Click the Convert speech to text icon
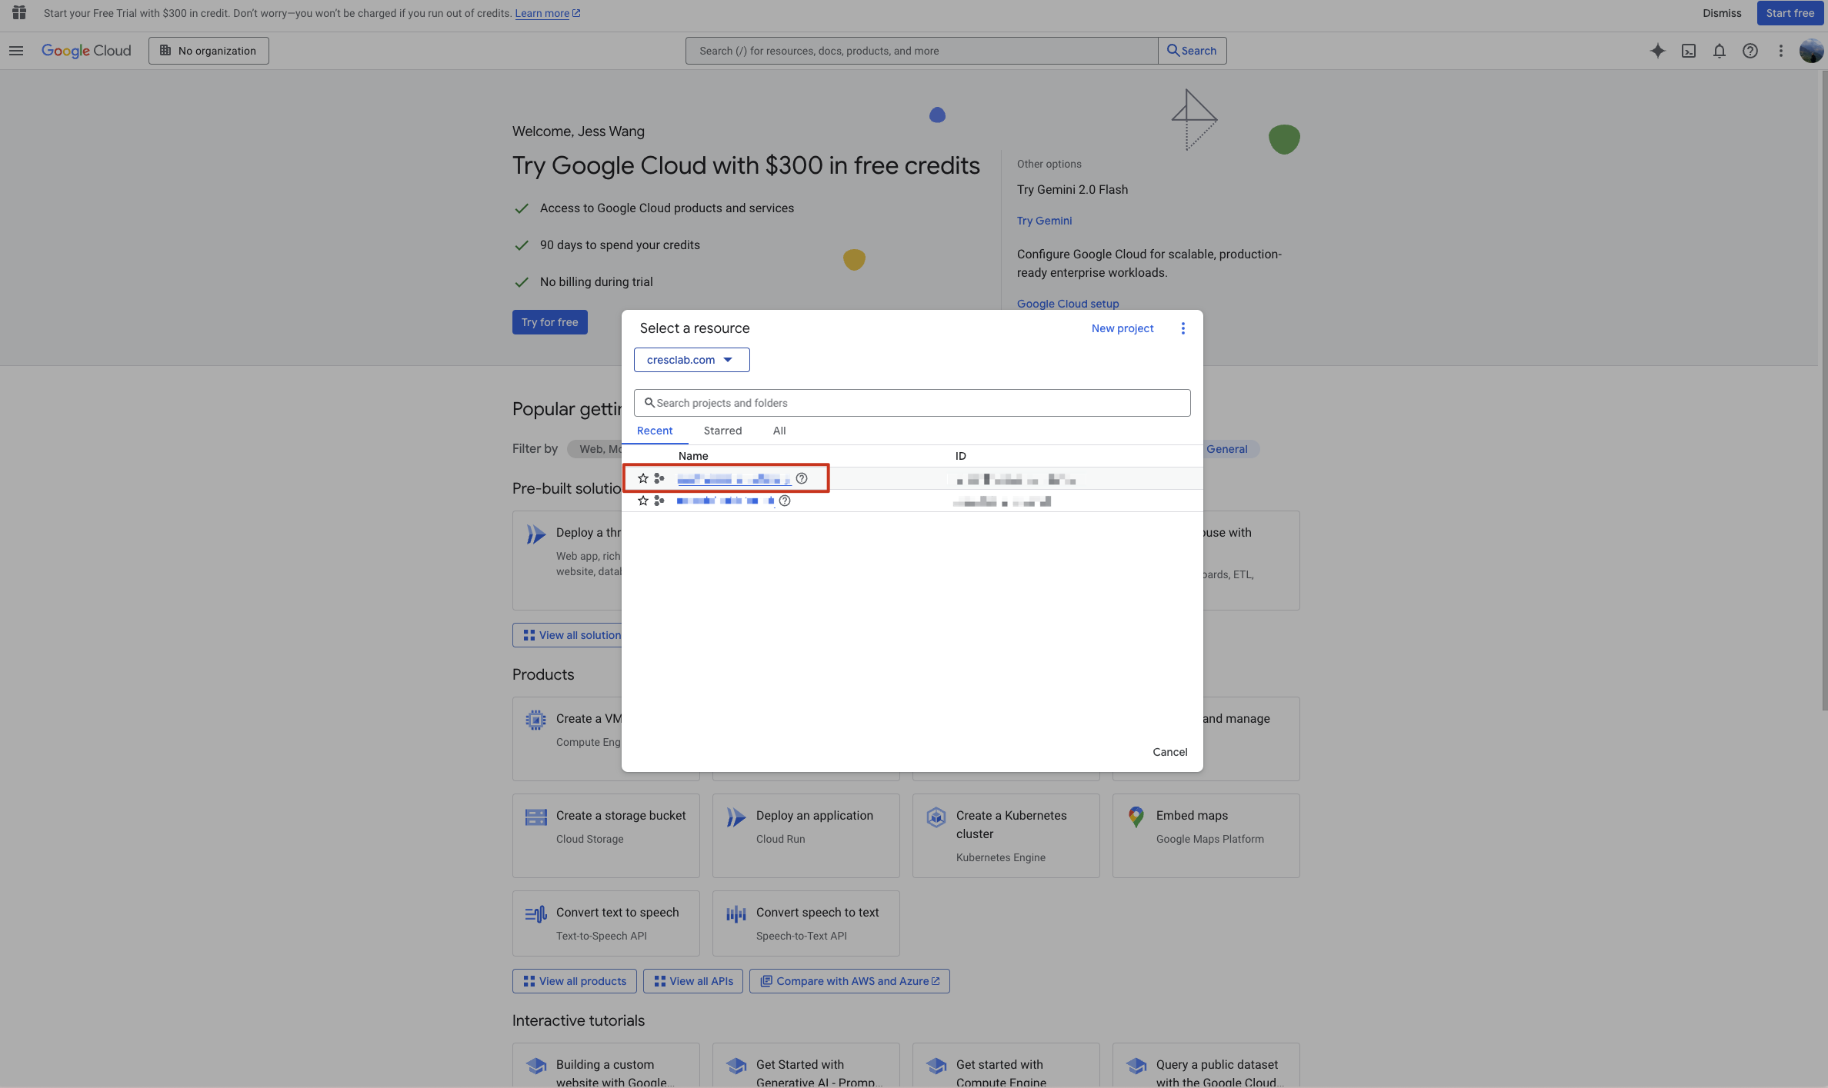1828x1088 pixels. click(736, 913)
